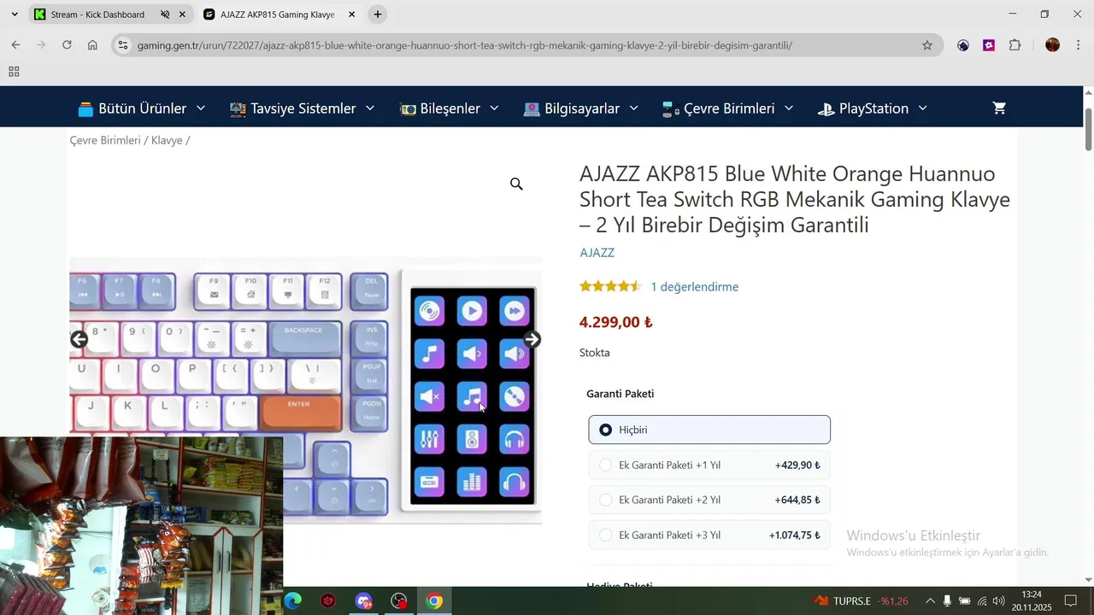Click the Stokta availability text

coord(595,353)
